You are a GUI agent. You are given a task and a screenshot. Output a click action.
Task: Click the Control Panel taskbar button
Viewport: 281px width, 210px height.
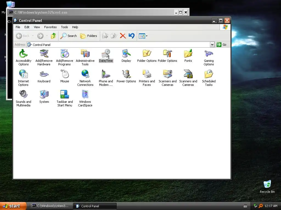point(95,206)
